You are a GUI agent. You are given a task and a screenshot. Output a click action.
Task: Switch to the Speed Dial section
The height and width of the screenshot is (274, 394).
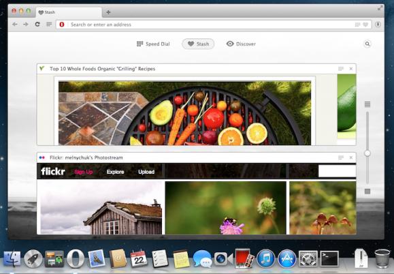153,44
